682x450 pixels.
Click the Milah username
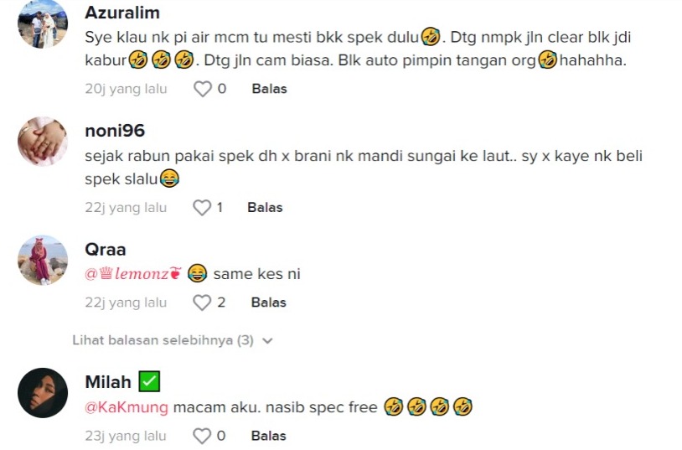coord(108,382)
